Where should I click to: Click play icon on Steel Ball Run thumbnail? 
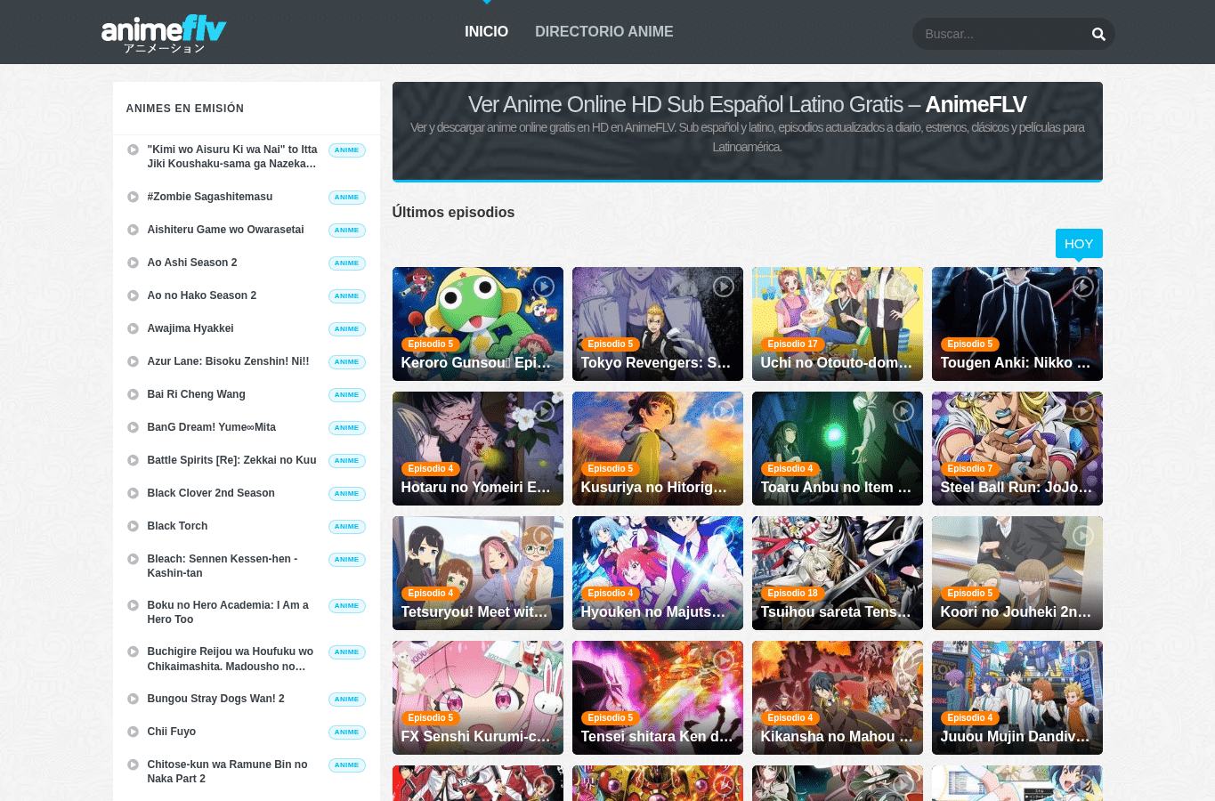1083,411
